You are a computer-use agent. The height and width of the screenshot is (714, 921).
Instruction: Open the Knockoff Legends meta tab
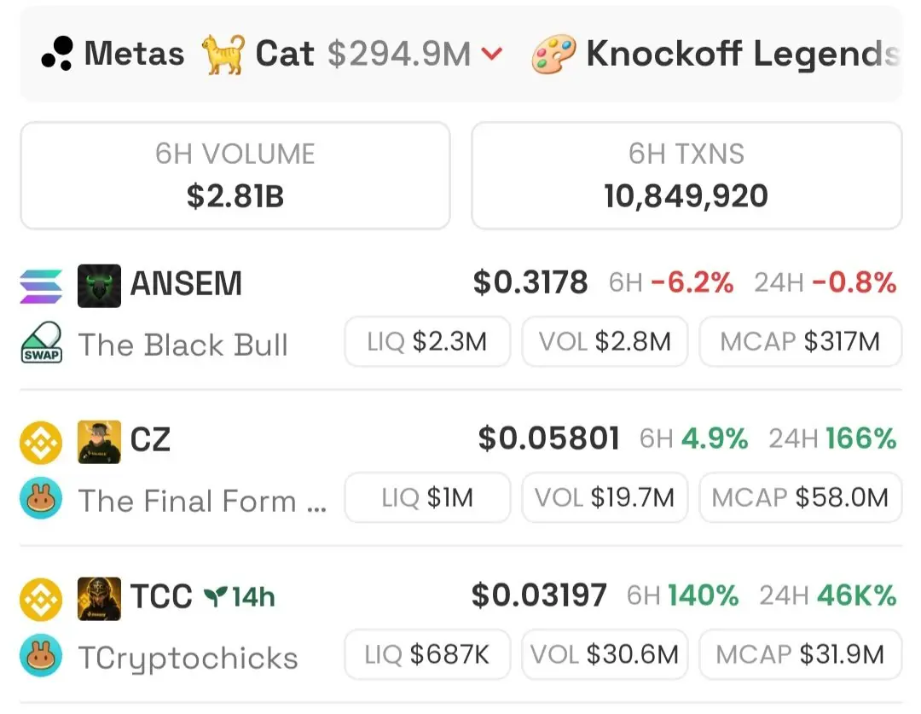[715, 54]
